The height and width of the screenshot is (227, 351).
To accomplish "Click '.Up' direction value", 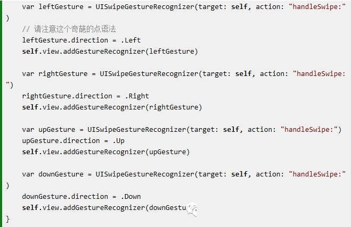I will (119, 141).
